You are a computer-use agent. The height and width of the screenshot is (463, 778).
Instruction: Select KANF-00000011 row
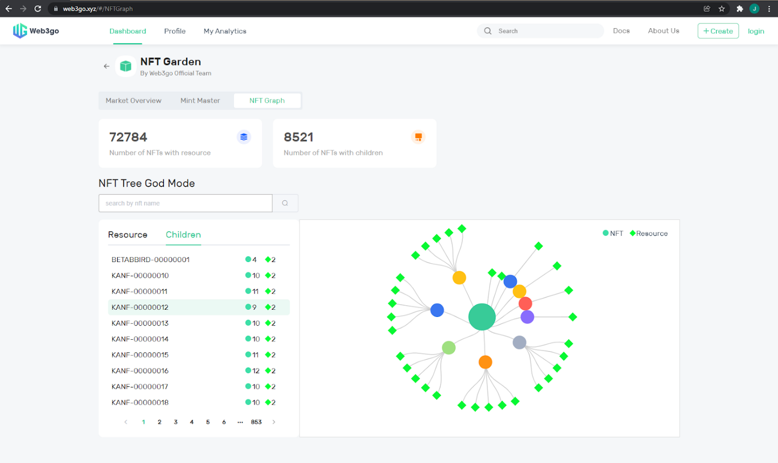point(198,291)
